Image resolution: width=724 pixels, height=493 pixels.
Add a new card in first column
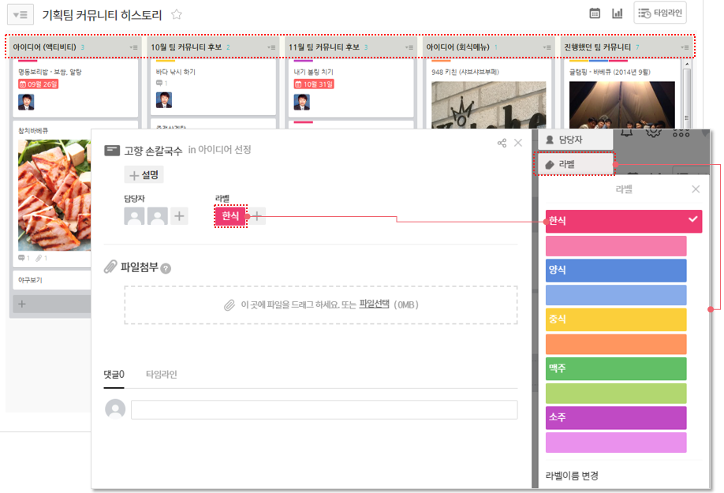[22, 304]
